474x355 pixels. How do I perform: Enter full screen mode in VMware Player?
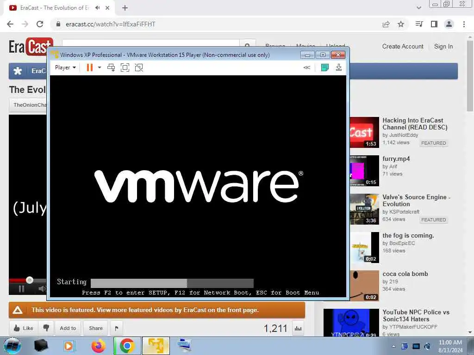coord(125,67)
